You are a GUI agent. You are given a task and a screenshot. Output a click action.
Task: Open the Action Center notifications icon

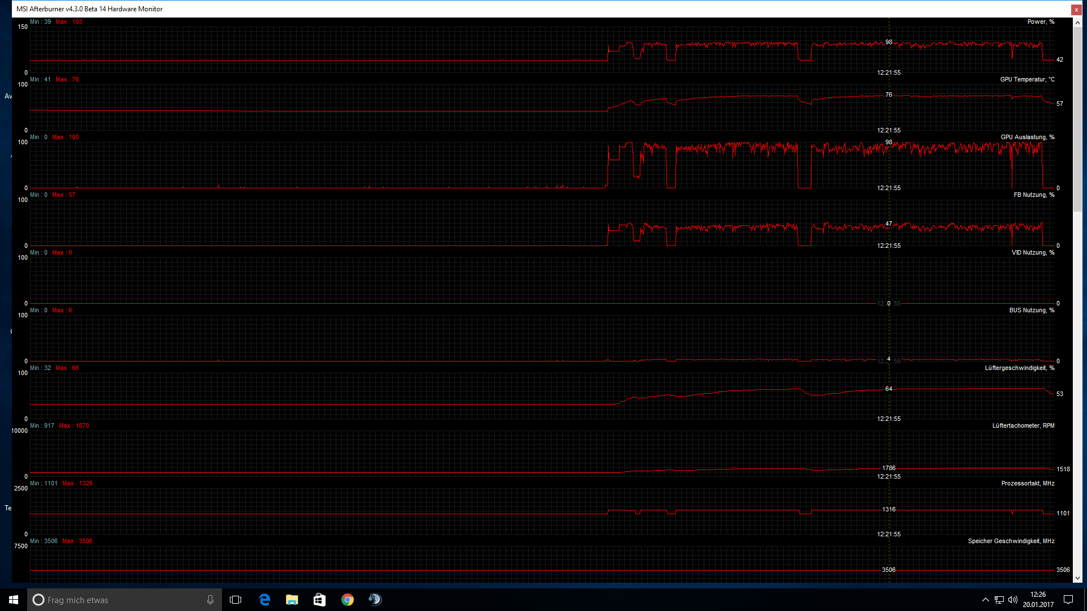tap(1068, 600)
